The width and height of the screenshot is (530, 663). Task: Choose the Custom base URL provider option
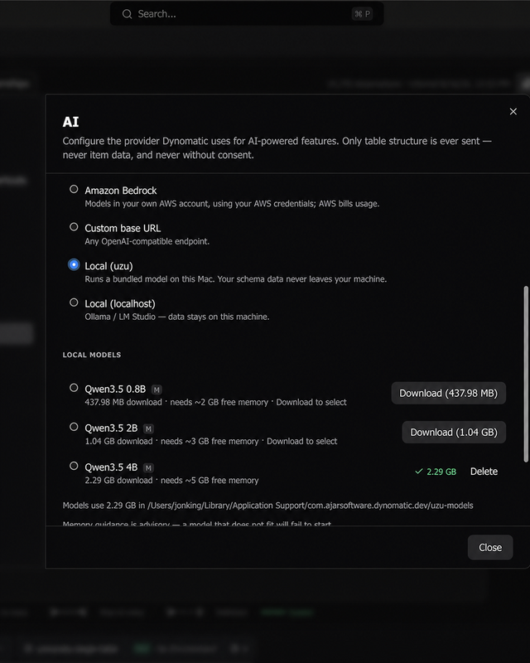pos(74,227)
